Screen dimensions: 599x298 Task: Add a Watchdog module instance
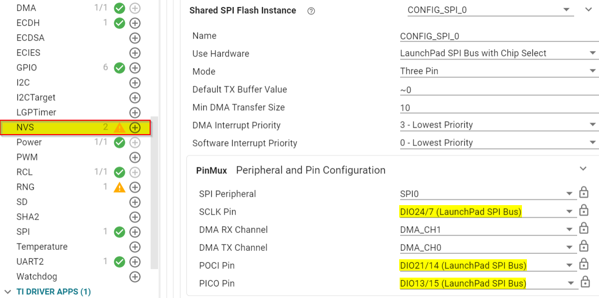point(135,277)
